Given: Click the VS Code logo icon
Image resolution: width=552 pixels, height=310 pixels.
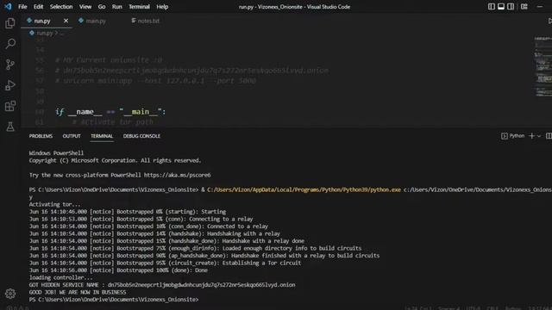Looking at the screenshot, I should click(8, 6).
